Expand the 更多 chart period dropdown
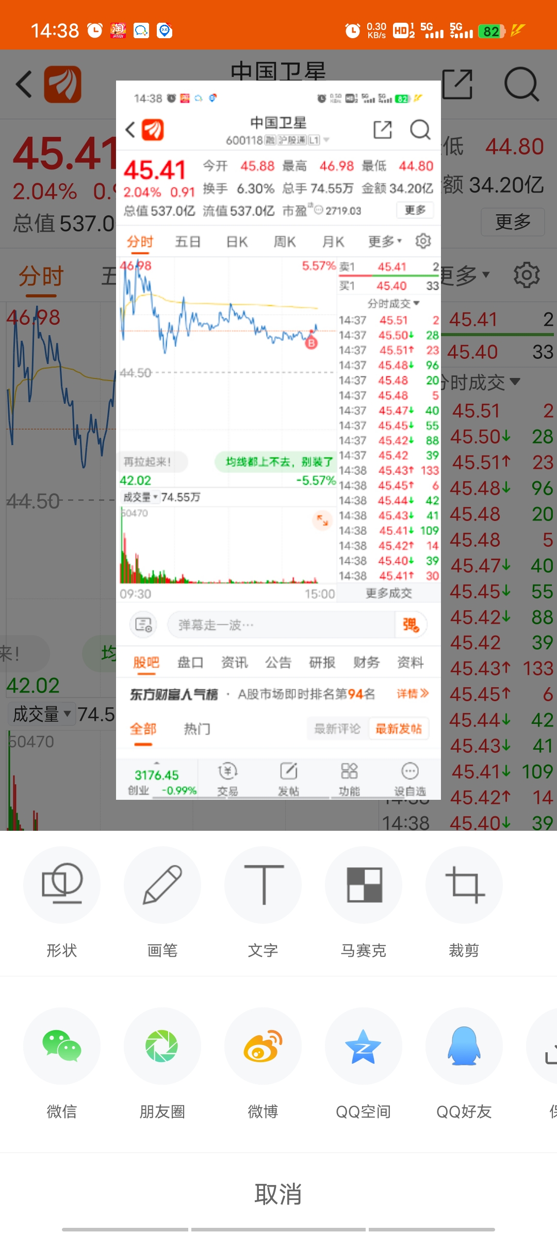 (x=465, y=275)
